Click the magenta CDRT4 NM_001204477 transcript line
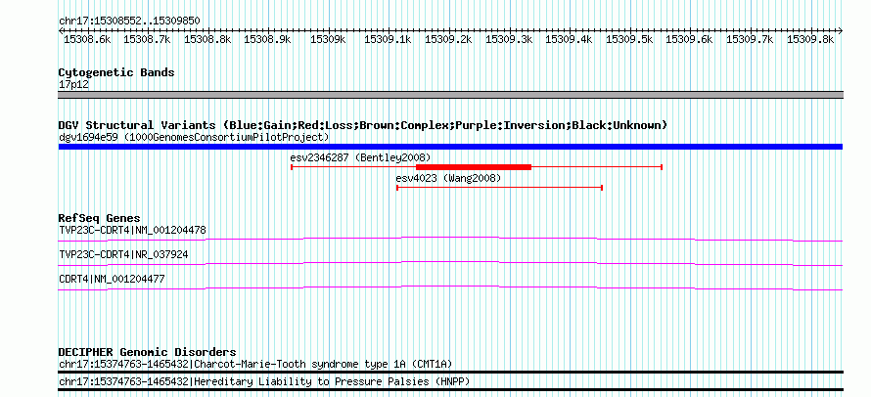Image resolution: width=871 pixels, height=397 pixels. point(450,287)
